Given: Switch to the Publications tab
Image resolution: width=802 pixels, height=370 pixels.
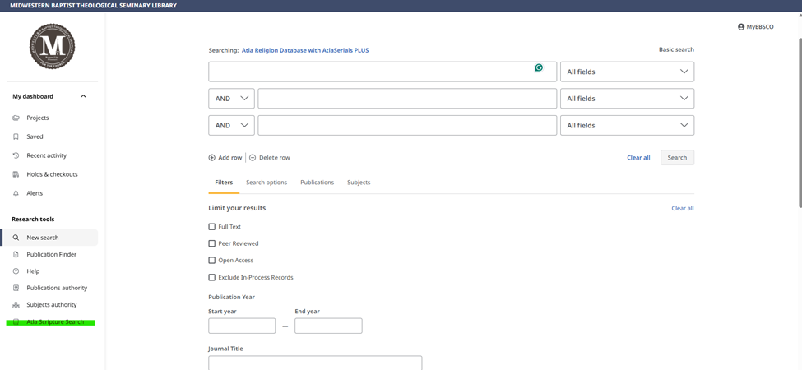Looking at the screenshot, I should coord(318,183).
